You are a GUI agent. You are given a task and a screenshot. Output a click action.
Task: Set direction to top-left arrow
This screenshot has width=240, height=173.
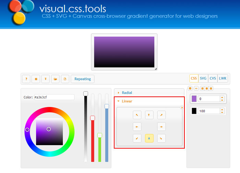[137, 115]
